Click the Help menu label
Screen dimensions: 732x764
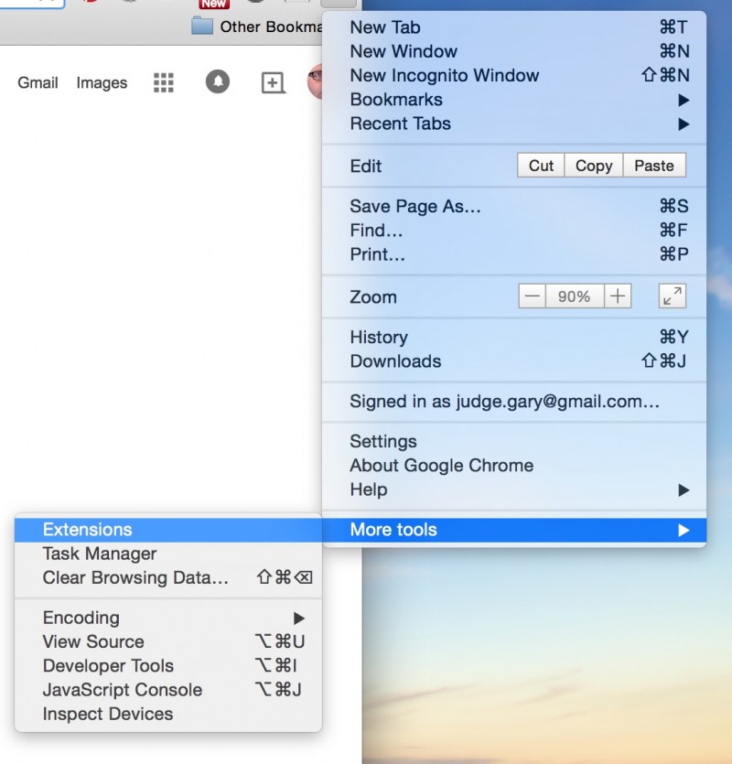pyautogui.click(x=369, y=490)
